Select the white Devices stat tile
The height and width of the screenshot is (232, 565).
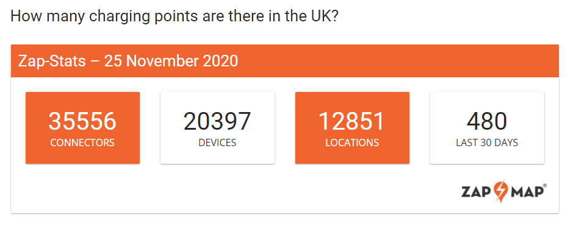click(x=217, y=128)
